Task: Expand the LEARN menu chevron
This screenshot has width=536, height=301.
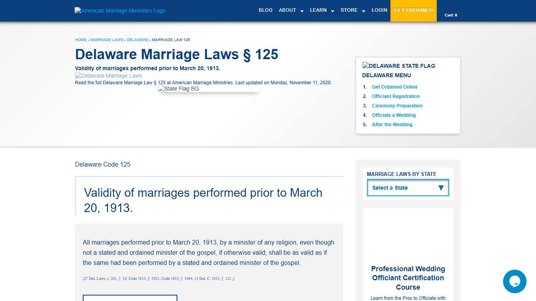Action: pyautogui.click(x=332, y=12)
